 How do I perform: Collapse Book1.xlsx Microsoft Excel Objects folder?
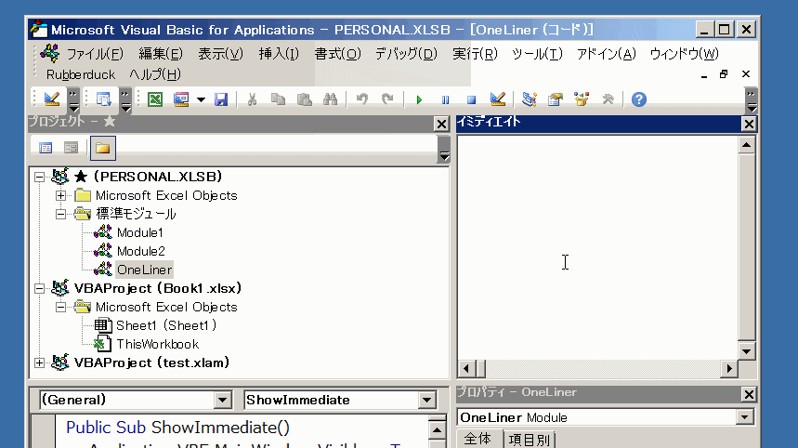pyautogui.click(x=60, y=307)
